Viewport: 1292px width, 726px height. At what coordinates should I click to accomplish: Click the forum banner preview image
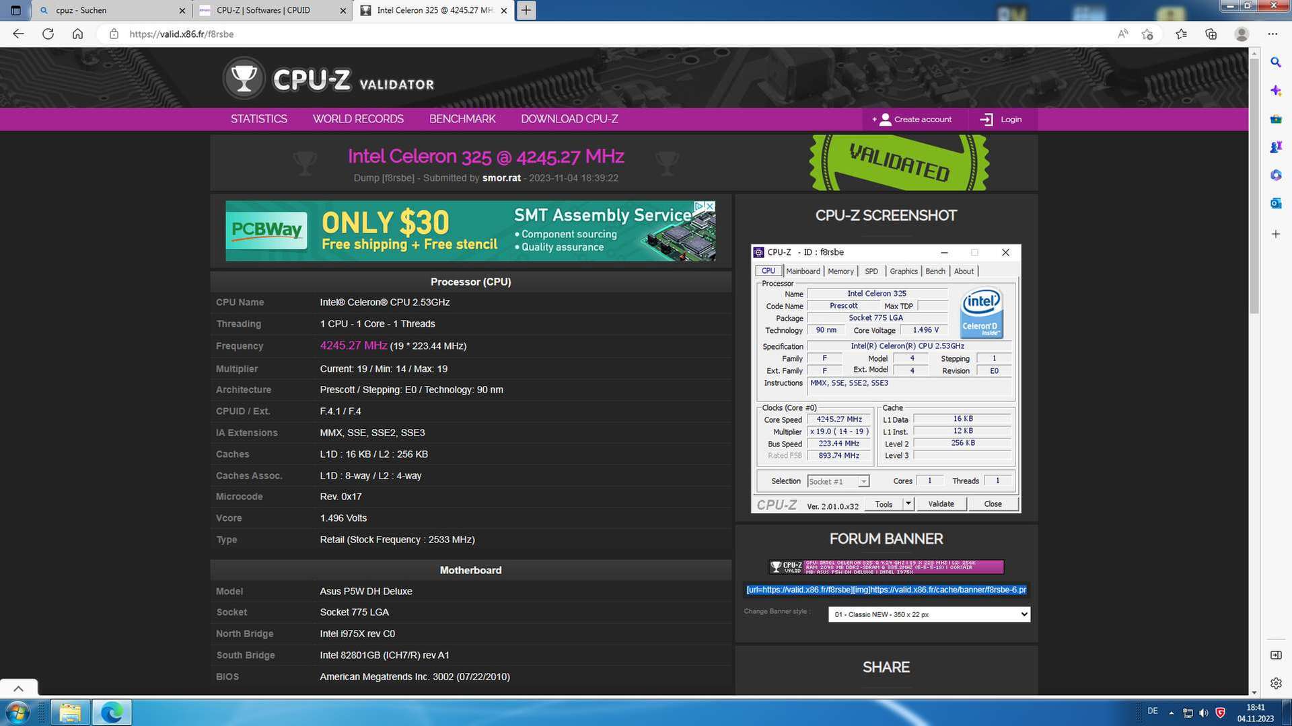click(886, 567)
